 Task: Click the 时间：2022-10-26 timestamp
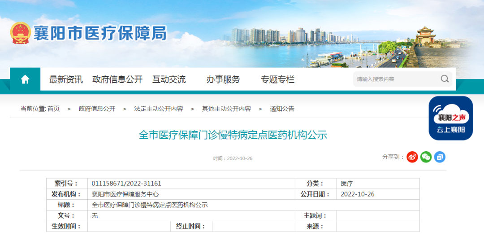point(233,158)
